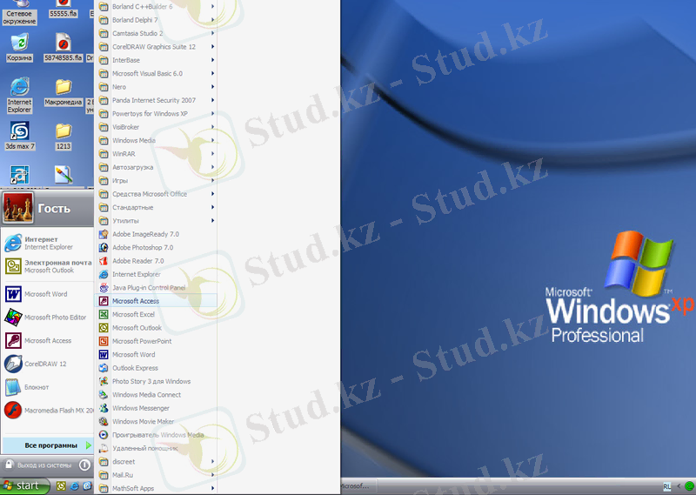Click the 58748585.fla file on desktop
The width and height of the screenshot is (696, 495).
[64, 48]
